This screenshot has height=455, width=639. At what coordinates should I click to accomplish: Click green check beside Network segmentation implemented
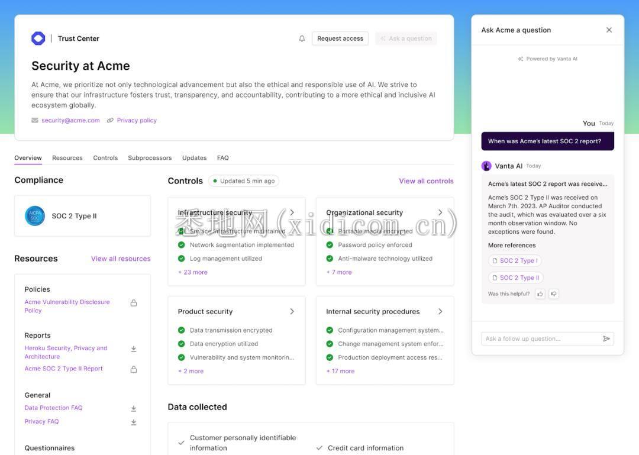(182, 244)
